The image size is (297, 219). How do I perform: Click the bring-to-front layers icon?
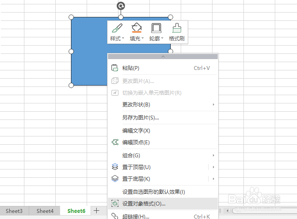pos(115,167)
